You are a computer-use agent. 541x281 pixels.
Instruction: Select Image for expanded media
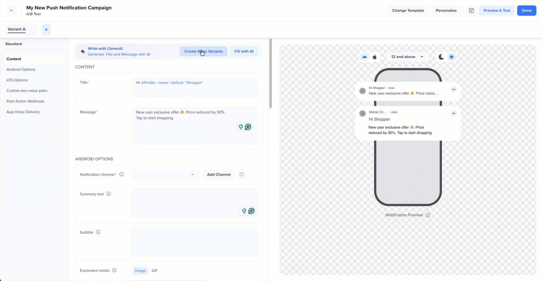pos(140,271)
